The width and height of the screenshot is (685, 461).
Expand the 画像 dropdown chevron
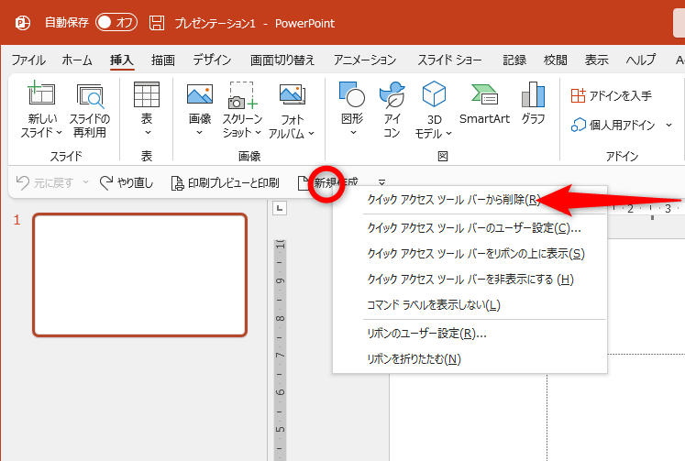[x=200, y=132]
